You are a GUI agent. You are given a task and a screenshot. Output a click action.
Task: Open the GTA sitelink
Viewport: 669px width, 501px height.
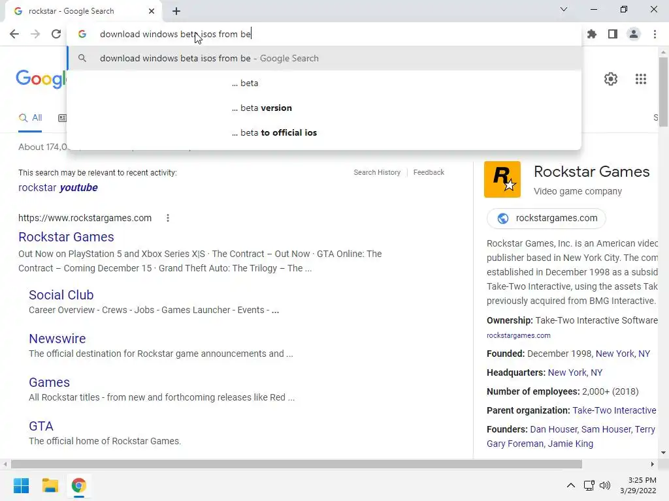pos(41,426)
